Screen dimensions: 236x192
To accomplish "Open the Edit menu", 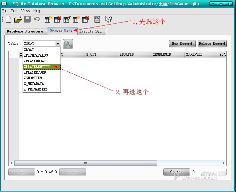I will [x=14, y=11].
